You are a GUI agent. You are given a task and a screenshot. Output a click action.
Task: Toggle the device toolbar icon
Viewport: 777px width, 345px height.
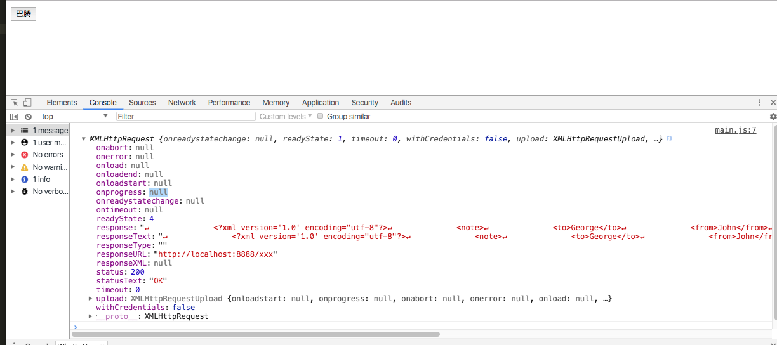[27, 103]
